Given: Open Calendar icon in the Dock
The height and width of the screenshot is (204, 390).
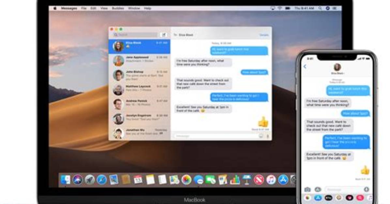Looking at the screenshot, I should [x=138, y=180].
